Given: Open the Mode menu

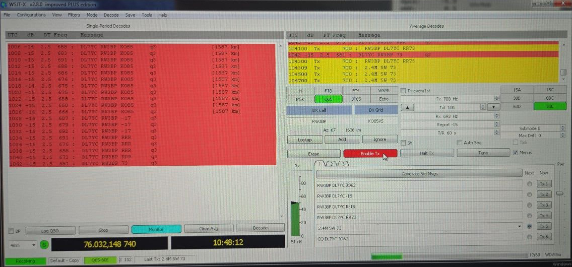Looking at the screenshot, I should click(92, 15).
